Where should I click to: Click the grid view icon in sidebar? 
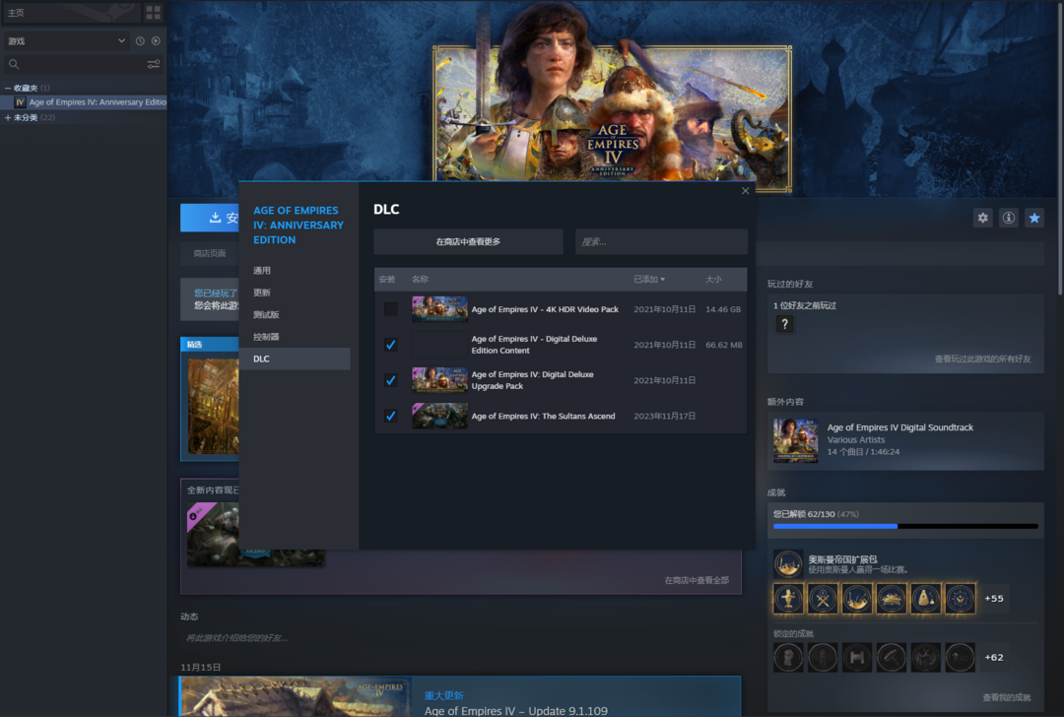154,12
